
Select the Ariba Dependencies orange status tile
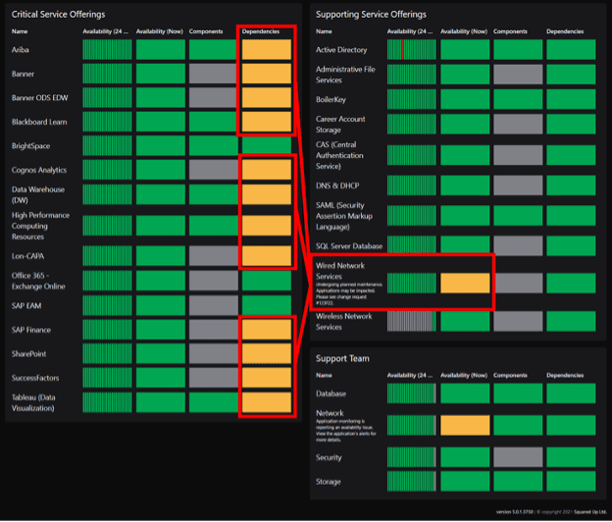pyautogui.click(x=267, y=49)
